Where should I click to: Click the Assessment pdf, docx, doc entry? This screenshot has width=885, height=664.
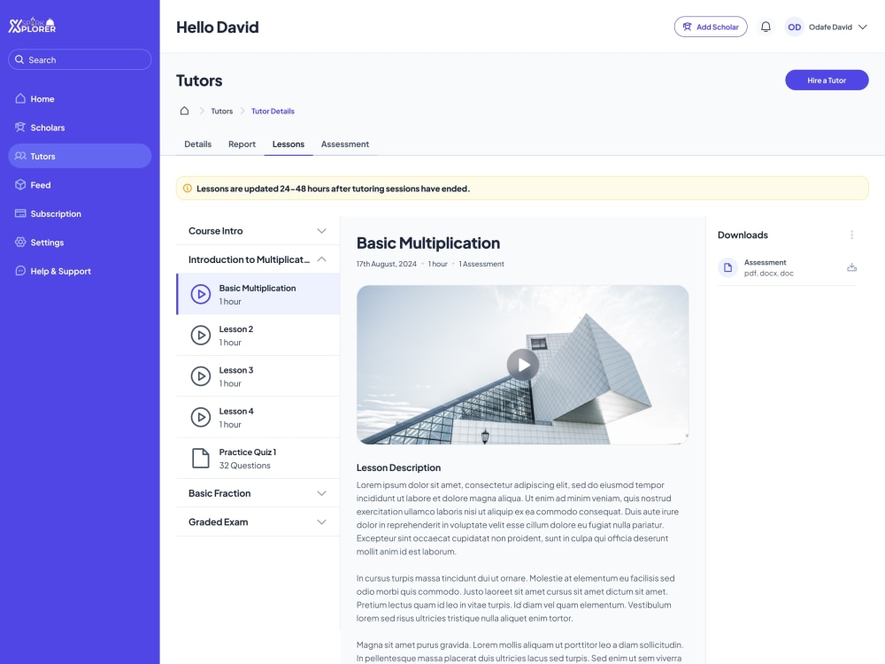(787, 267)
